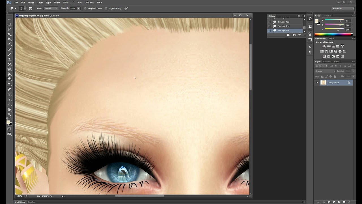362x204 pixels.
Task: Open the Window menu
Action: click(x=90, y=3)
